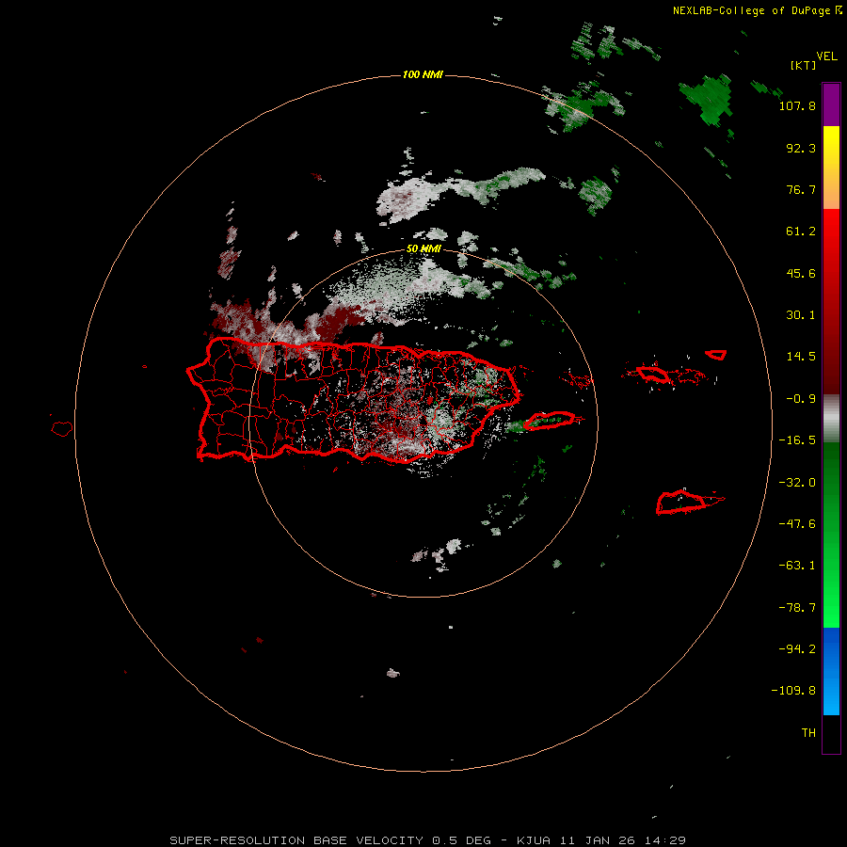Click the 14.5 velocity scale value

(801, 357)
